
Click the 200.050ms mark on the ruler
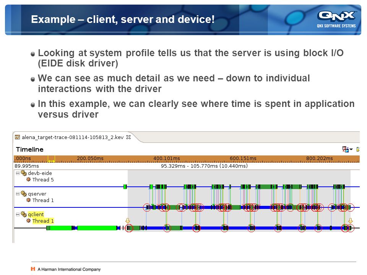pos(90,158)
